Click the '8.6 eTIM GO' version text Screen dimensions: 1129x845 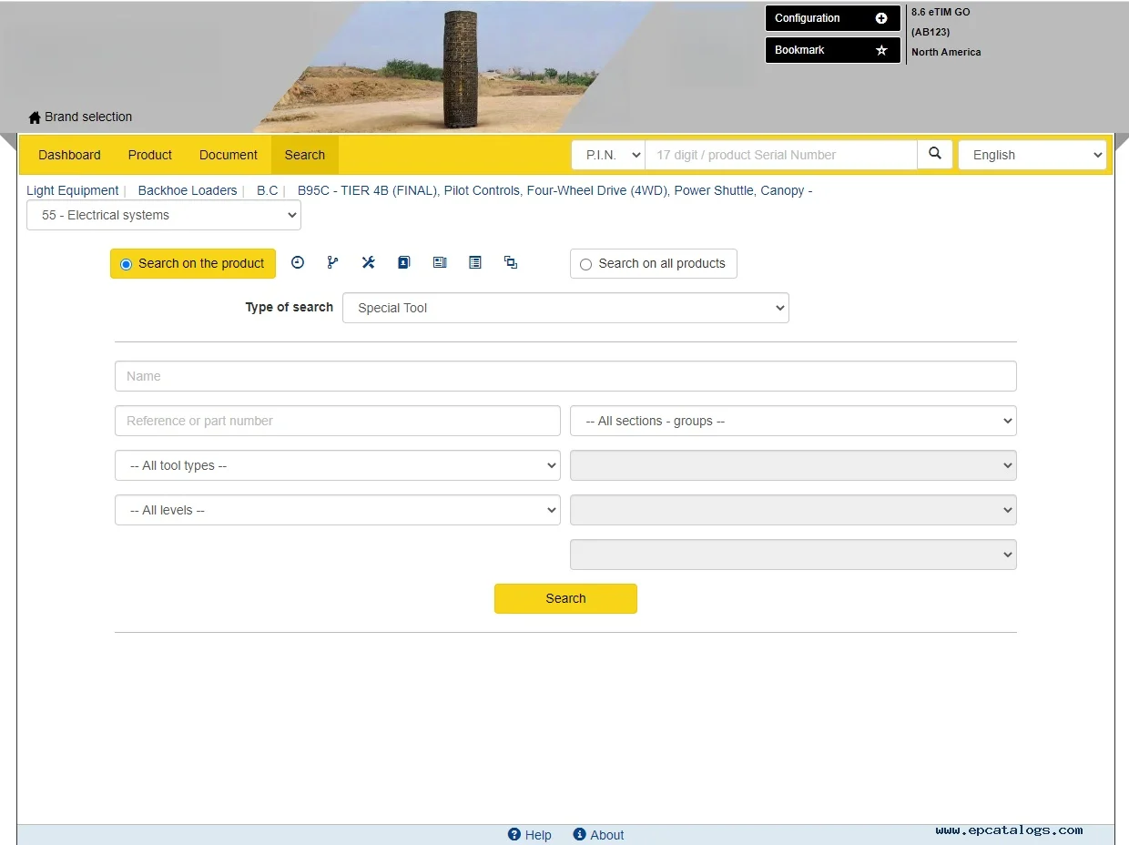(941, 12)
